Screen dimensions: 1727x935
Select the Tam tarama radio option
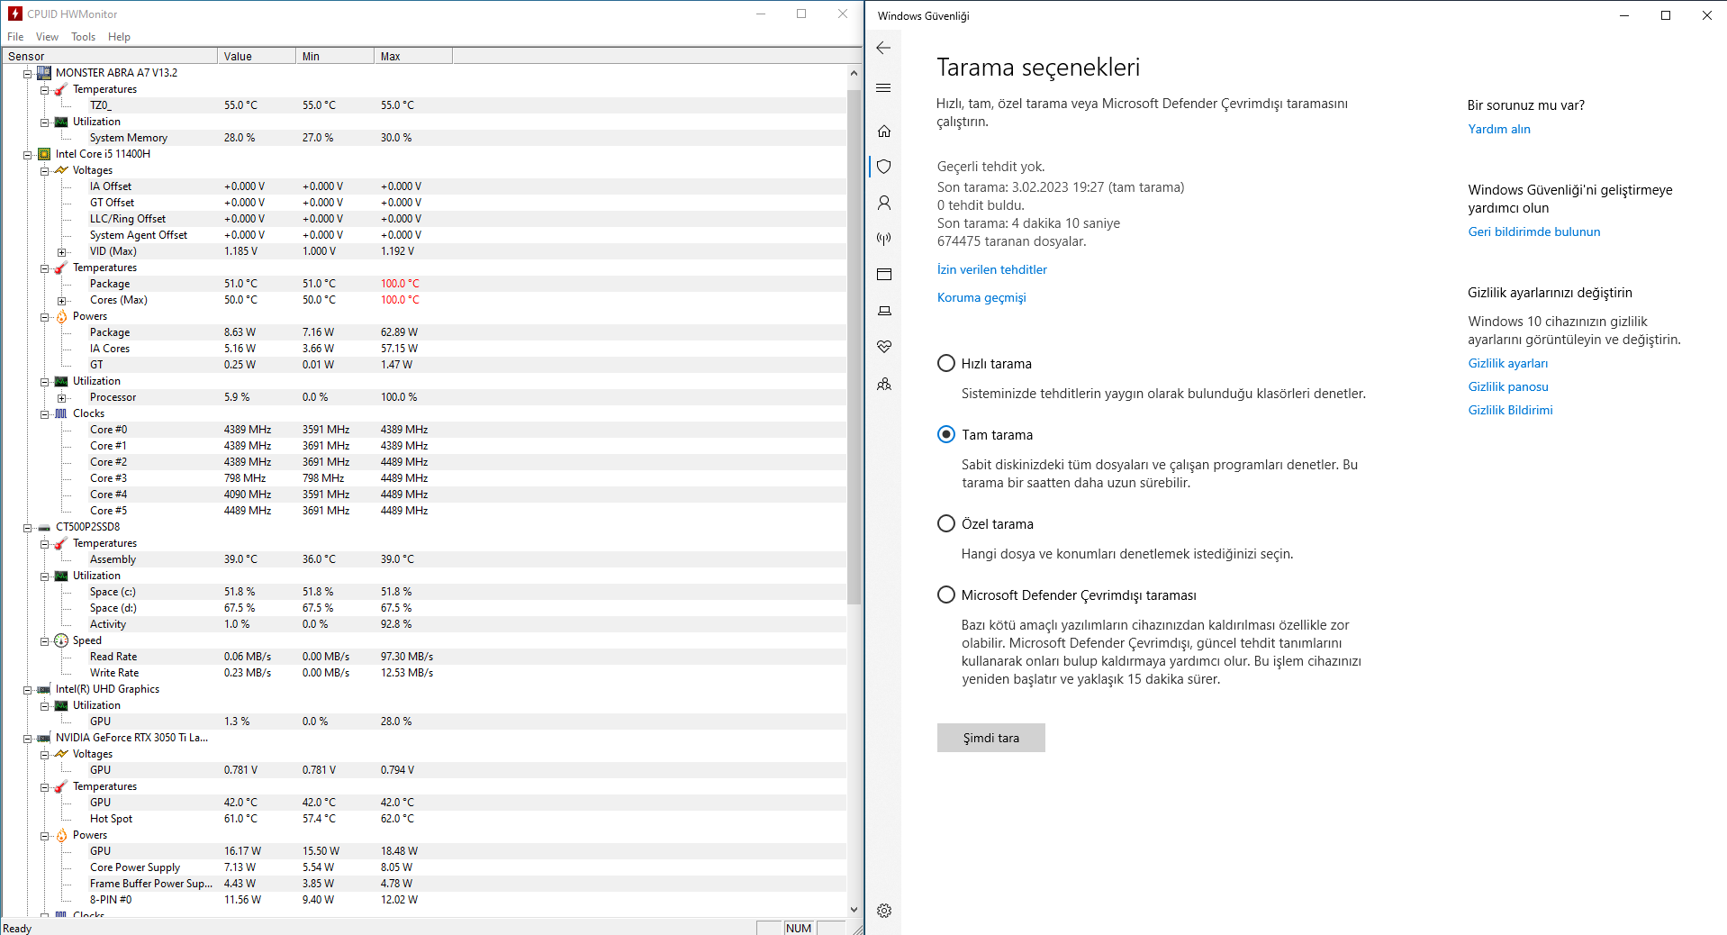pyautogui.click(x=946, y=434)
